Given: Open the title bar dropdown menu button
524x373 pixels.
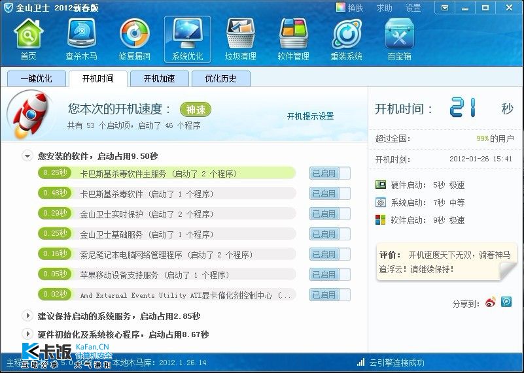Looking at the screenshot, I should 445,8.
